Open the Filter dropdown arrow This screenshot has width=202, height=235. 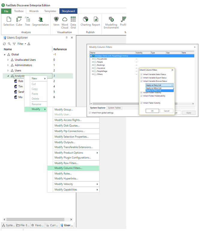(x=25, y=44)
